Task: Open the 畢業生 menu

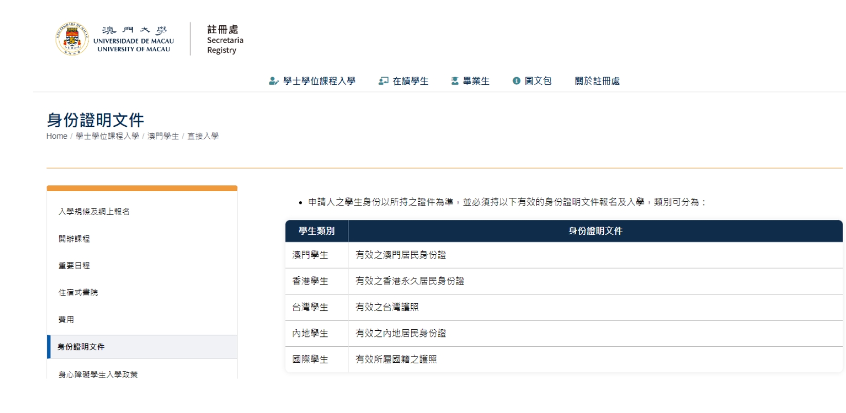Action: [476, 81]
